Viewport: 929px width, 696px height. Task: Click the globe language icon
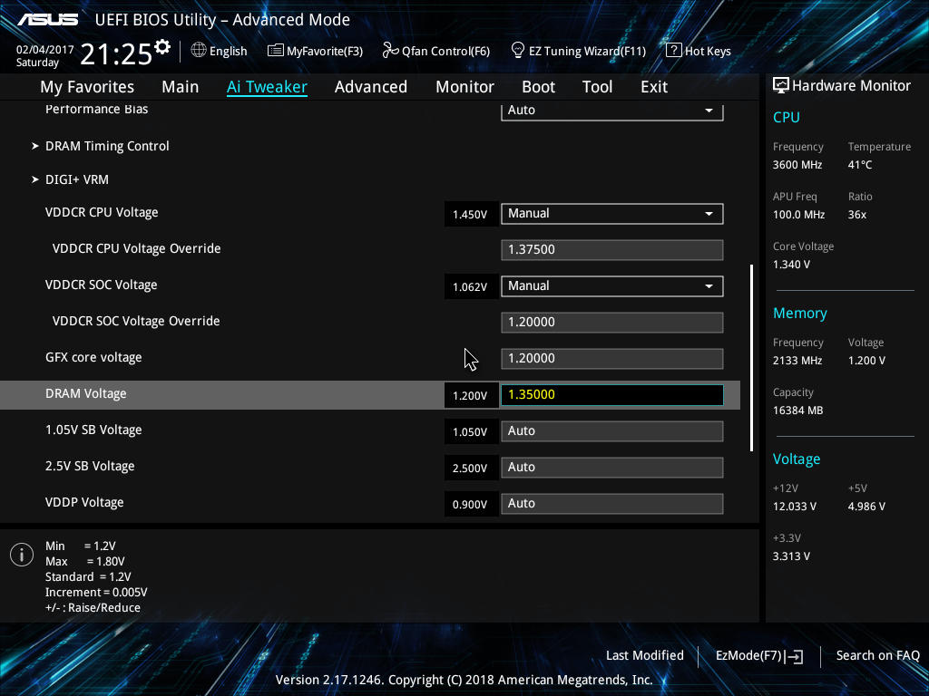pyautogui.click(x=199, y=51)
